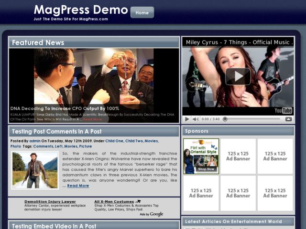Click the top-middle 125 x 125 Ad Banner
306x229 pixels.
(238, 156)
